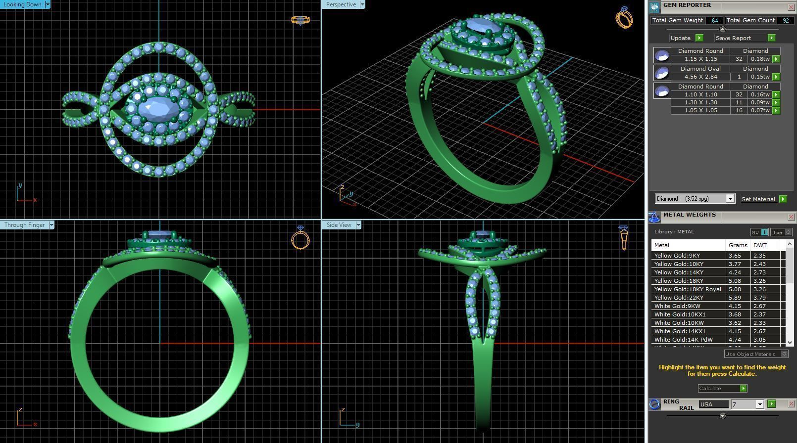The height and width of the screenshot is (443, 797).
Task: Open the ring size 7 dropdown
Action: (759, 404)
